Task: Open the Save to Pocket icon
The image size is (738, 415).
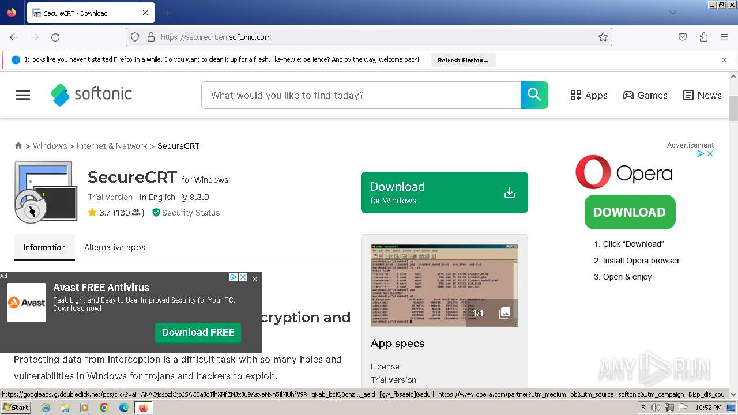Action: (683, 37)
